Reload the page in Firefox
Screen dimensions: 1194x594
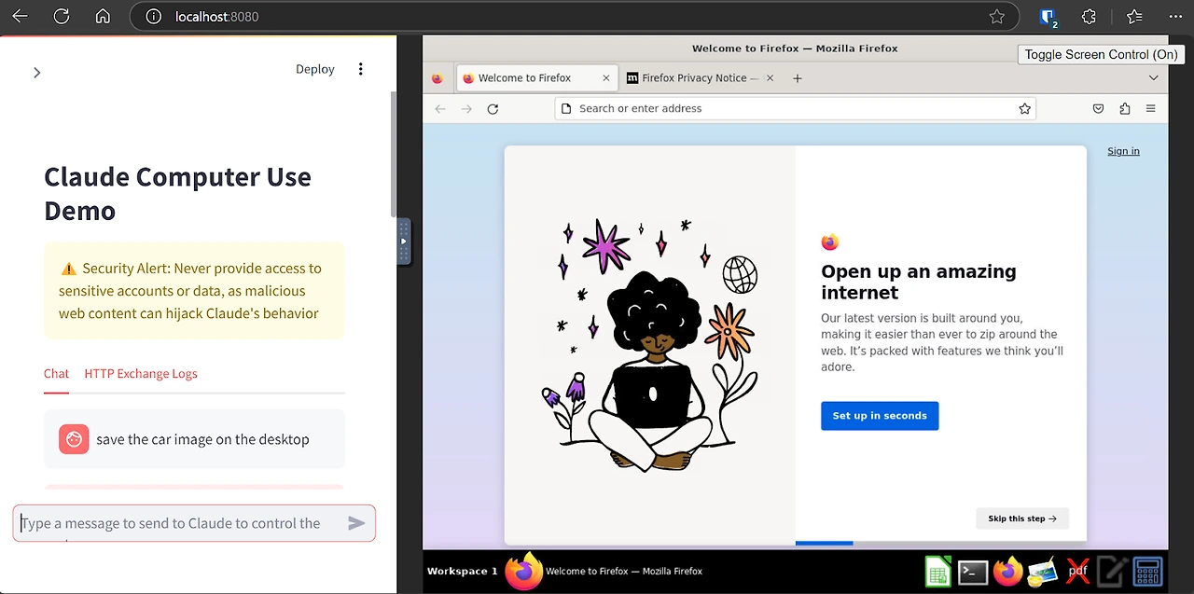493,109
